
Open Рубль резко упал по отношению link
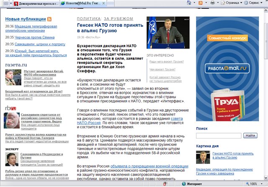[36, 173]
